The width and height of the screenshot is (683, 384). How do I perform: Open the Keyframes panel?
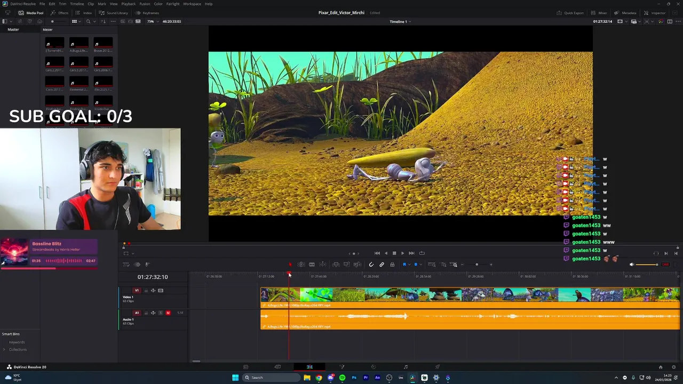tap(147, 13)
